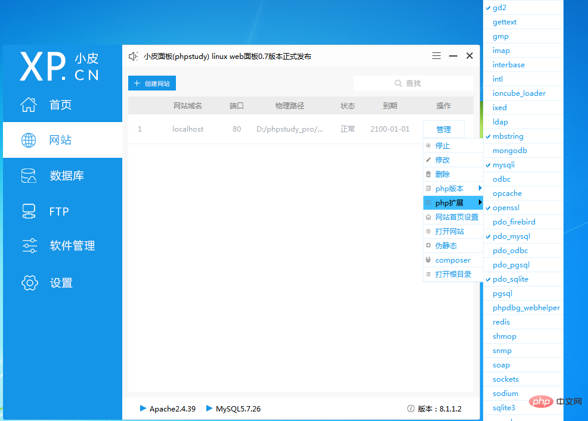This screenshot has height=421, width=588.
Task: Open the 设置 settings gear icon
Action: point(29,282)
